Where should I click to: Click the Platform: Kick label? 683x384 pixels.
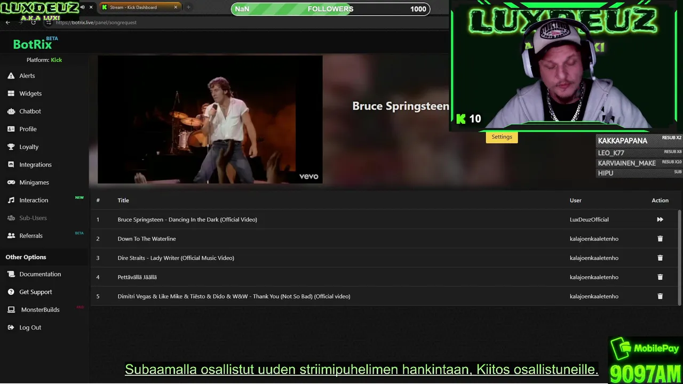(x=44, y=60)
